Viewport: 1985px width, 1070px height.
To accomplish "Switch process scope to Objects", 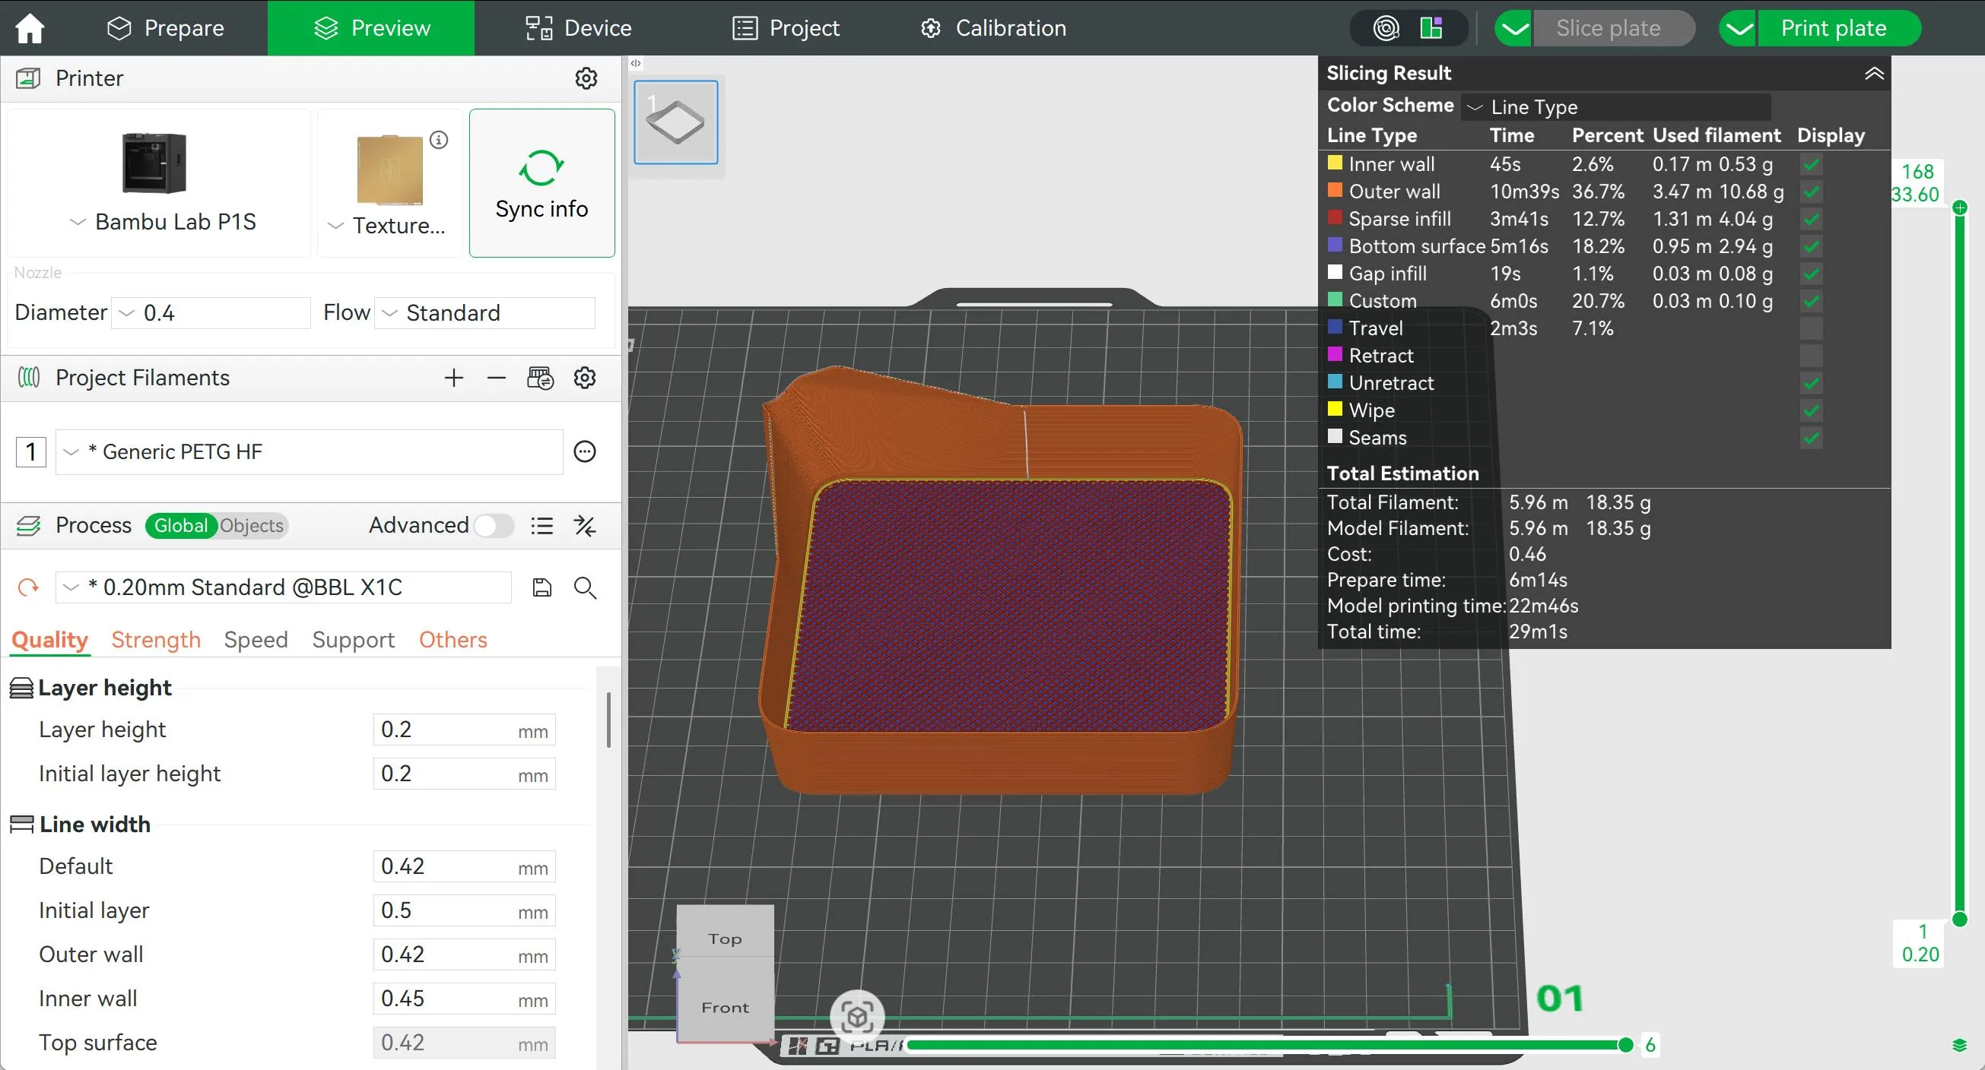I will (x=251, y=525).
